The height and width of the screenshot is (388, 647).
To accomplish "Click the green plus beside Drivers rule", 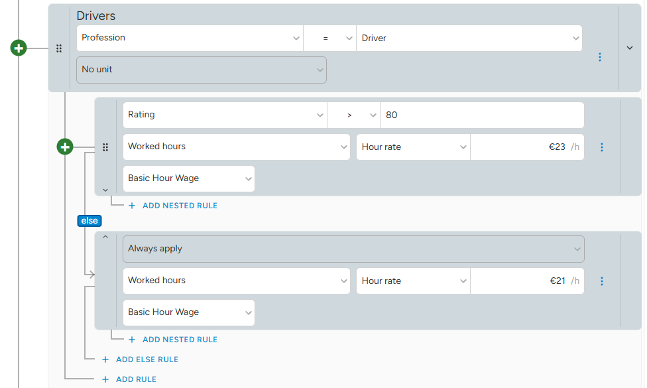I will tap(19, 48).
